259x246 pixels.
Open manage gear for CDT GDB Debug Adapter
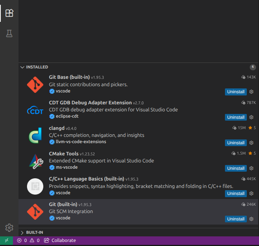click(251, 117)
